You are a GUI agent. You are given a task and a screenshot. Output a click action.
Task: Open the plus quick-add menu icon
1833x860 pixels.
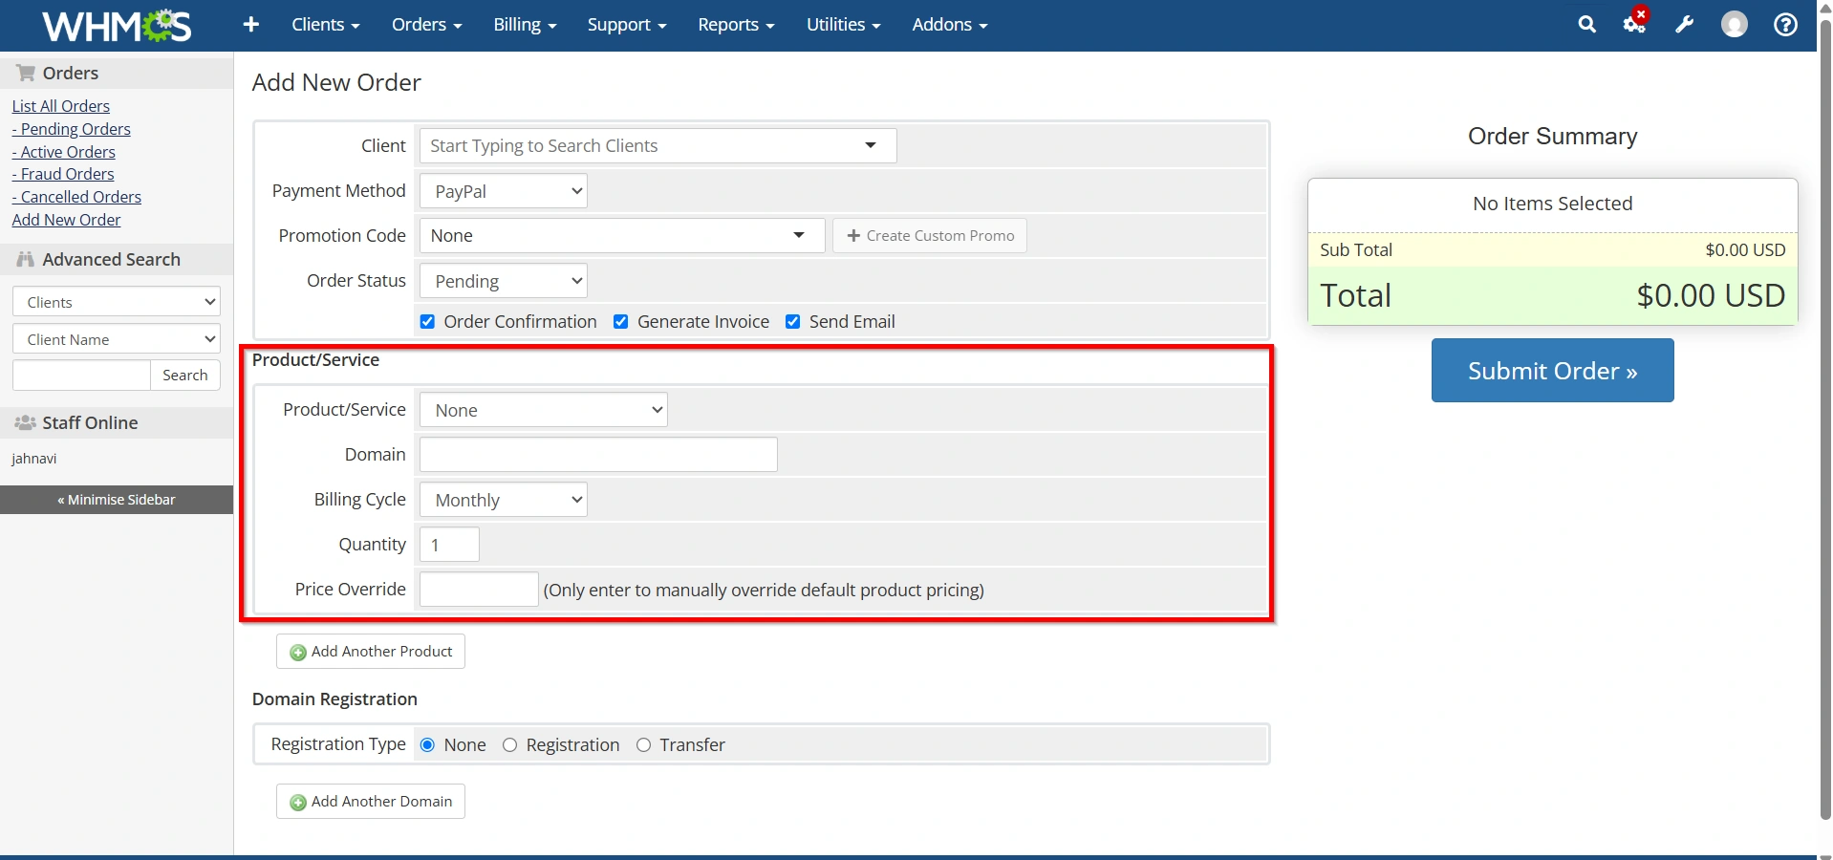tap(251, 25)
